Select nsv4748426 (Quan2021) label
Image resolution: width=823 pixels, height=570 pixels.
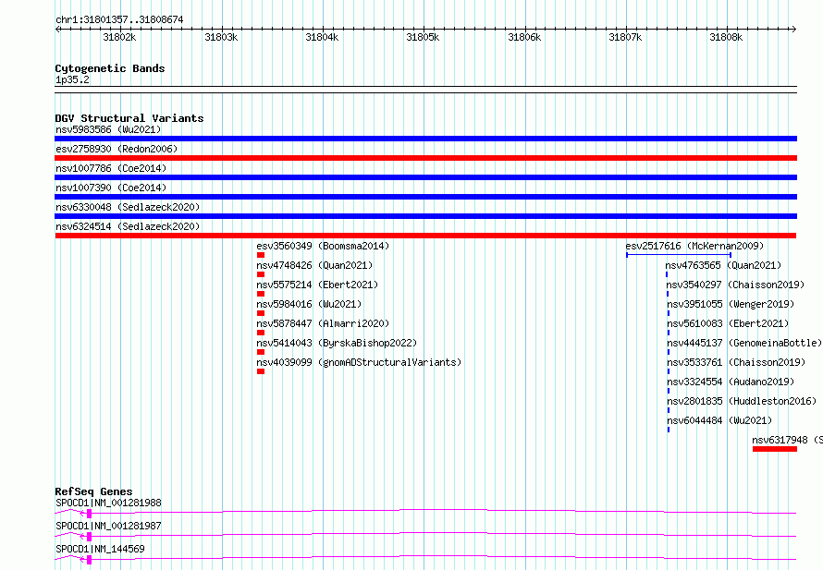(314, 265)
